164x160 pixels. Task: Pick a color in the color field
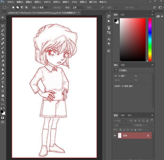pos(133,40)
